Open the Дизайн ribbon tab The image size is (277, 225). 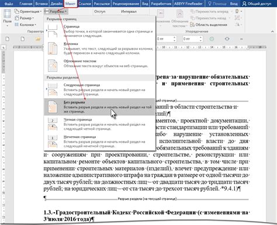pyautogui.click(x=57, y=4)
